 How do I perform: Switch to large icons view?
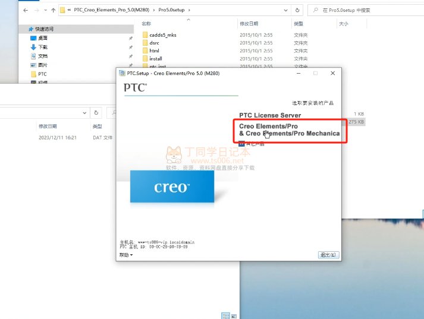234,316
